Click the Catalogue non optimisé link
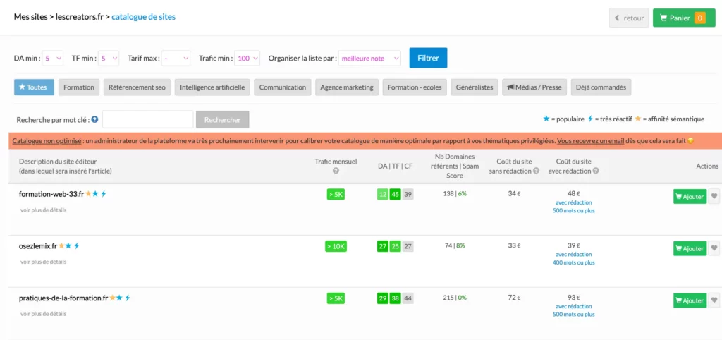722x340 pixels. (47, 141)
